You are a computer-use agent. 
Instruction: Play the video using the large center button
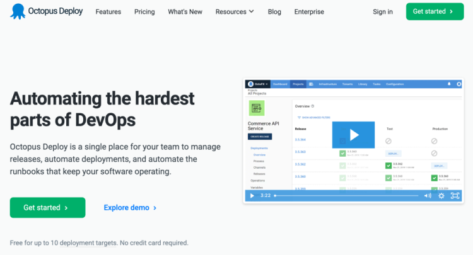353,135
